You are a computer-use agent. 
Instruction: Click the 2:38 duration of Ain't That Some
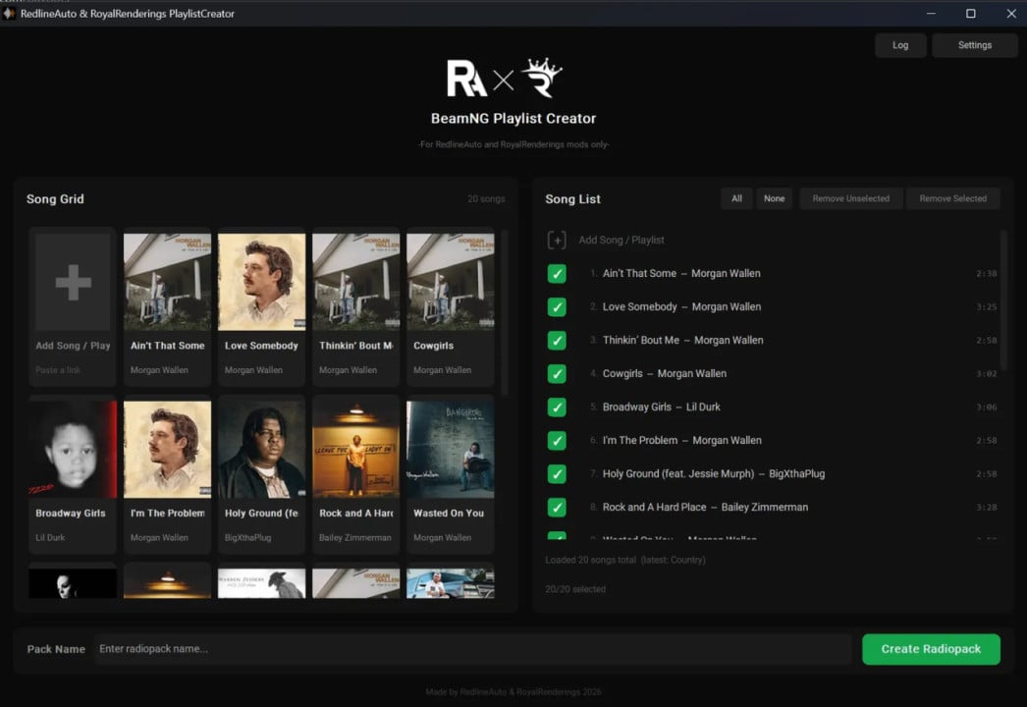[x=987, y=273]
